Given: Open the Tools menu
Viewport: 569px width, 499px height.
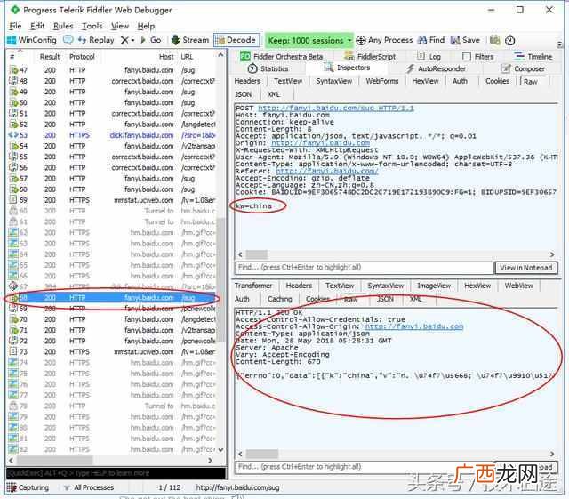Looking at the screenshot, I should [x=92, y=26].
